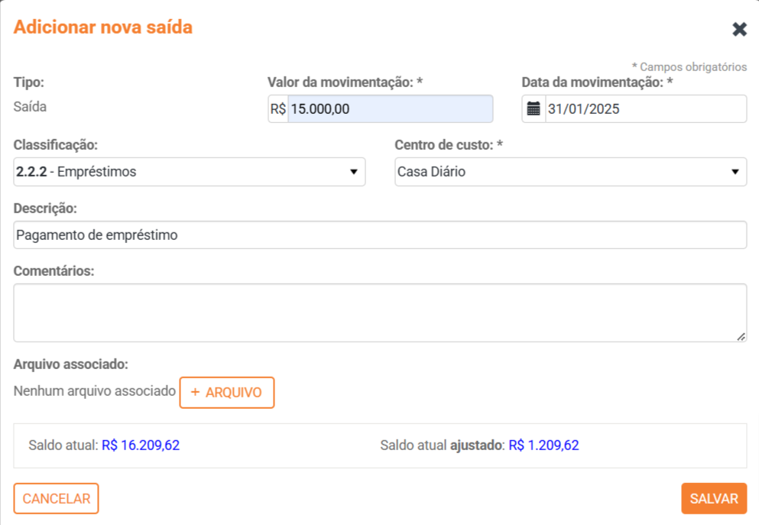Expand the Classificação dropdown arrow
This screenshot has width=759, height=525.
coord(353,172)
